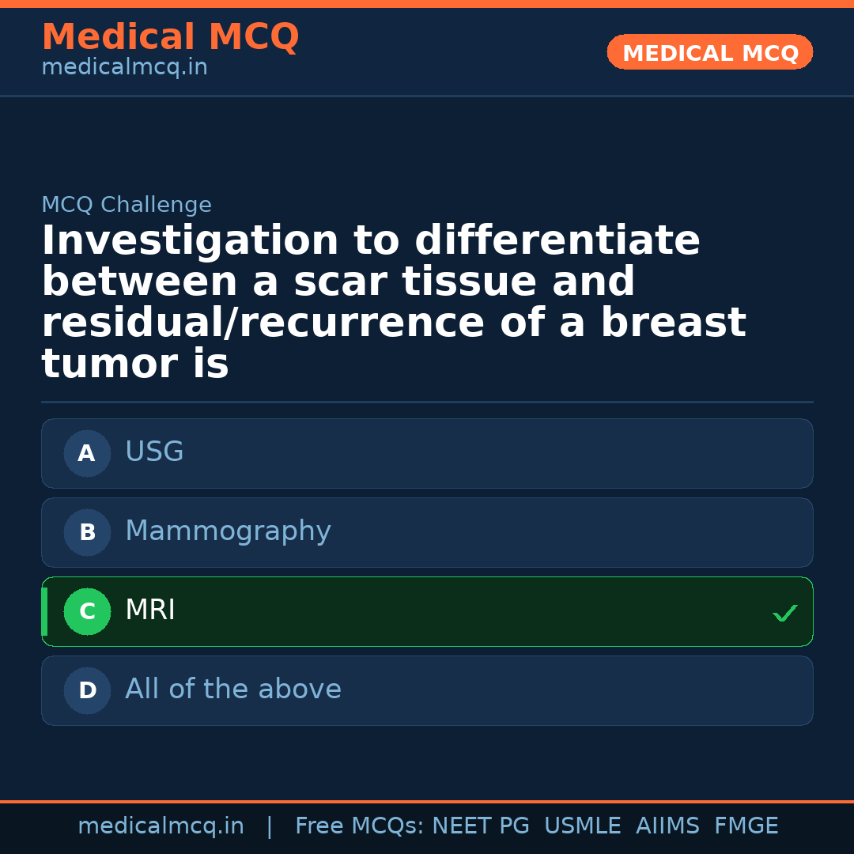Click the circle D option badge
854x854 pixels.
click(x=87, y=690)
